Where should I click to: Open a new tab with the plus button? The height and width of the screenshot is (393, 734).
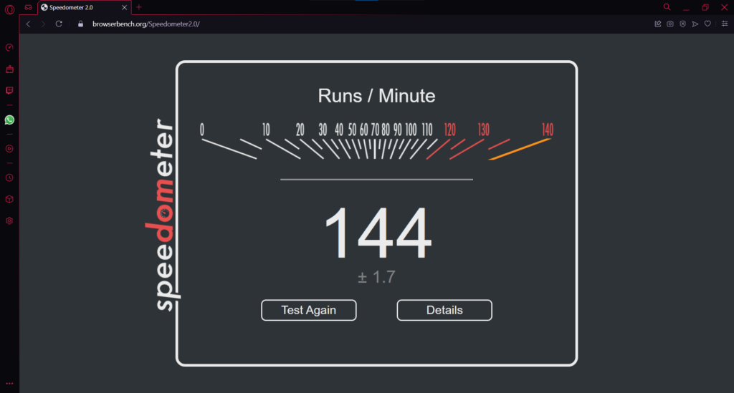pyautogui.click(x=139, y=7)
